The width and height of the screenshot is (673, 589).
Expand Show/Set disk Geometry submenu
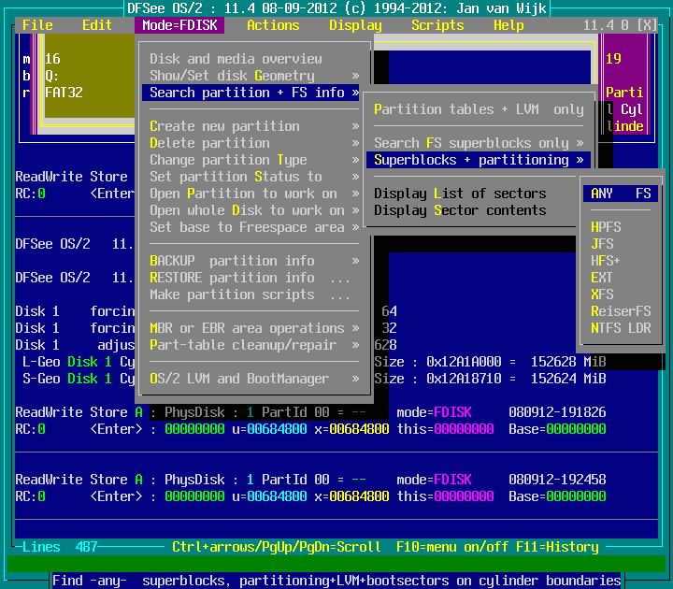251,76
